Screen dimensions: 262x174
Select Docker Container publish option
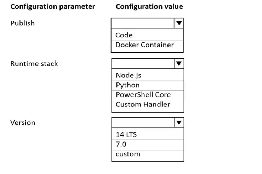[x=145, y=45]
